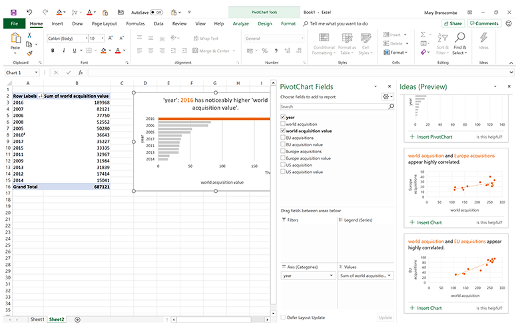This screenshot has height=330, width=520.
Task: Insert Chart for EU acquisitions correlation
Action: point(426,308)
